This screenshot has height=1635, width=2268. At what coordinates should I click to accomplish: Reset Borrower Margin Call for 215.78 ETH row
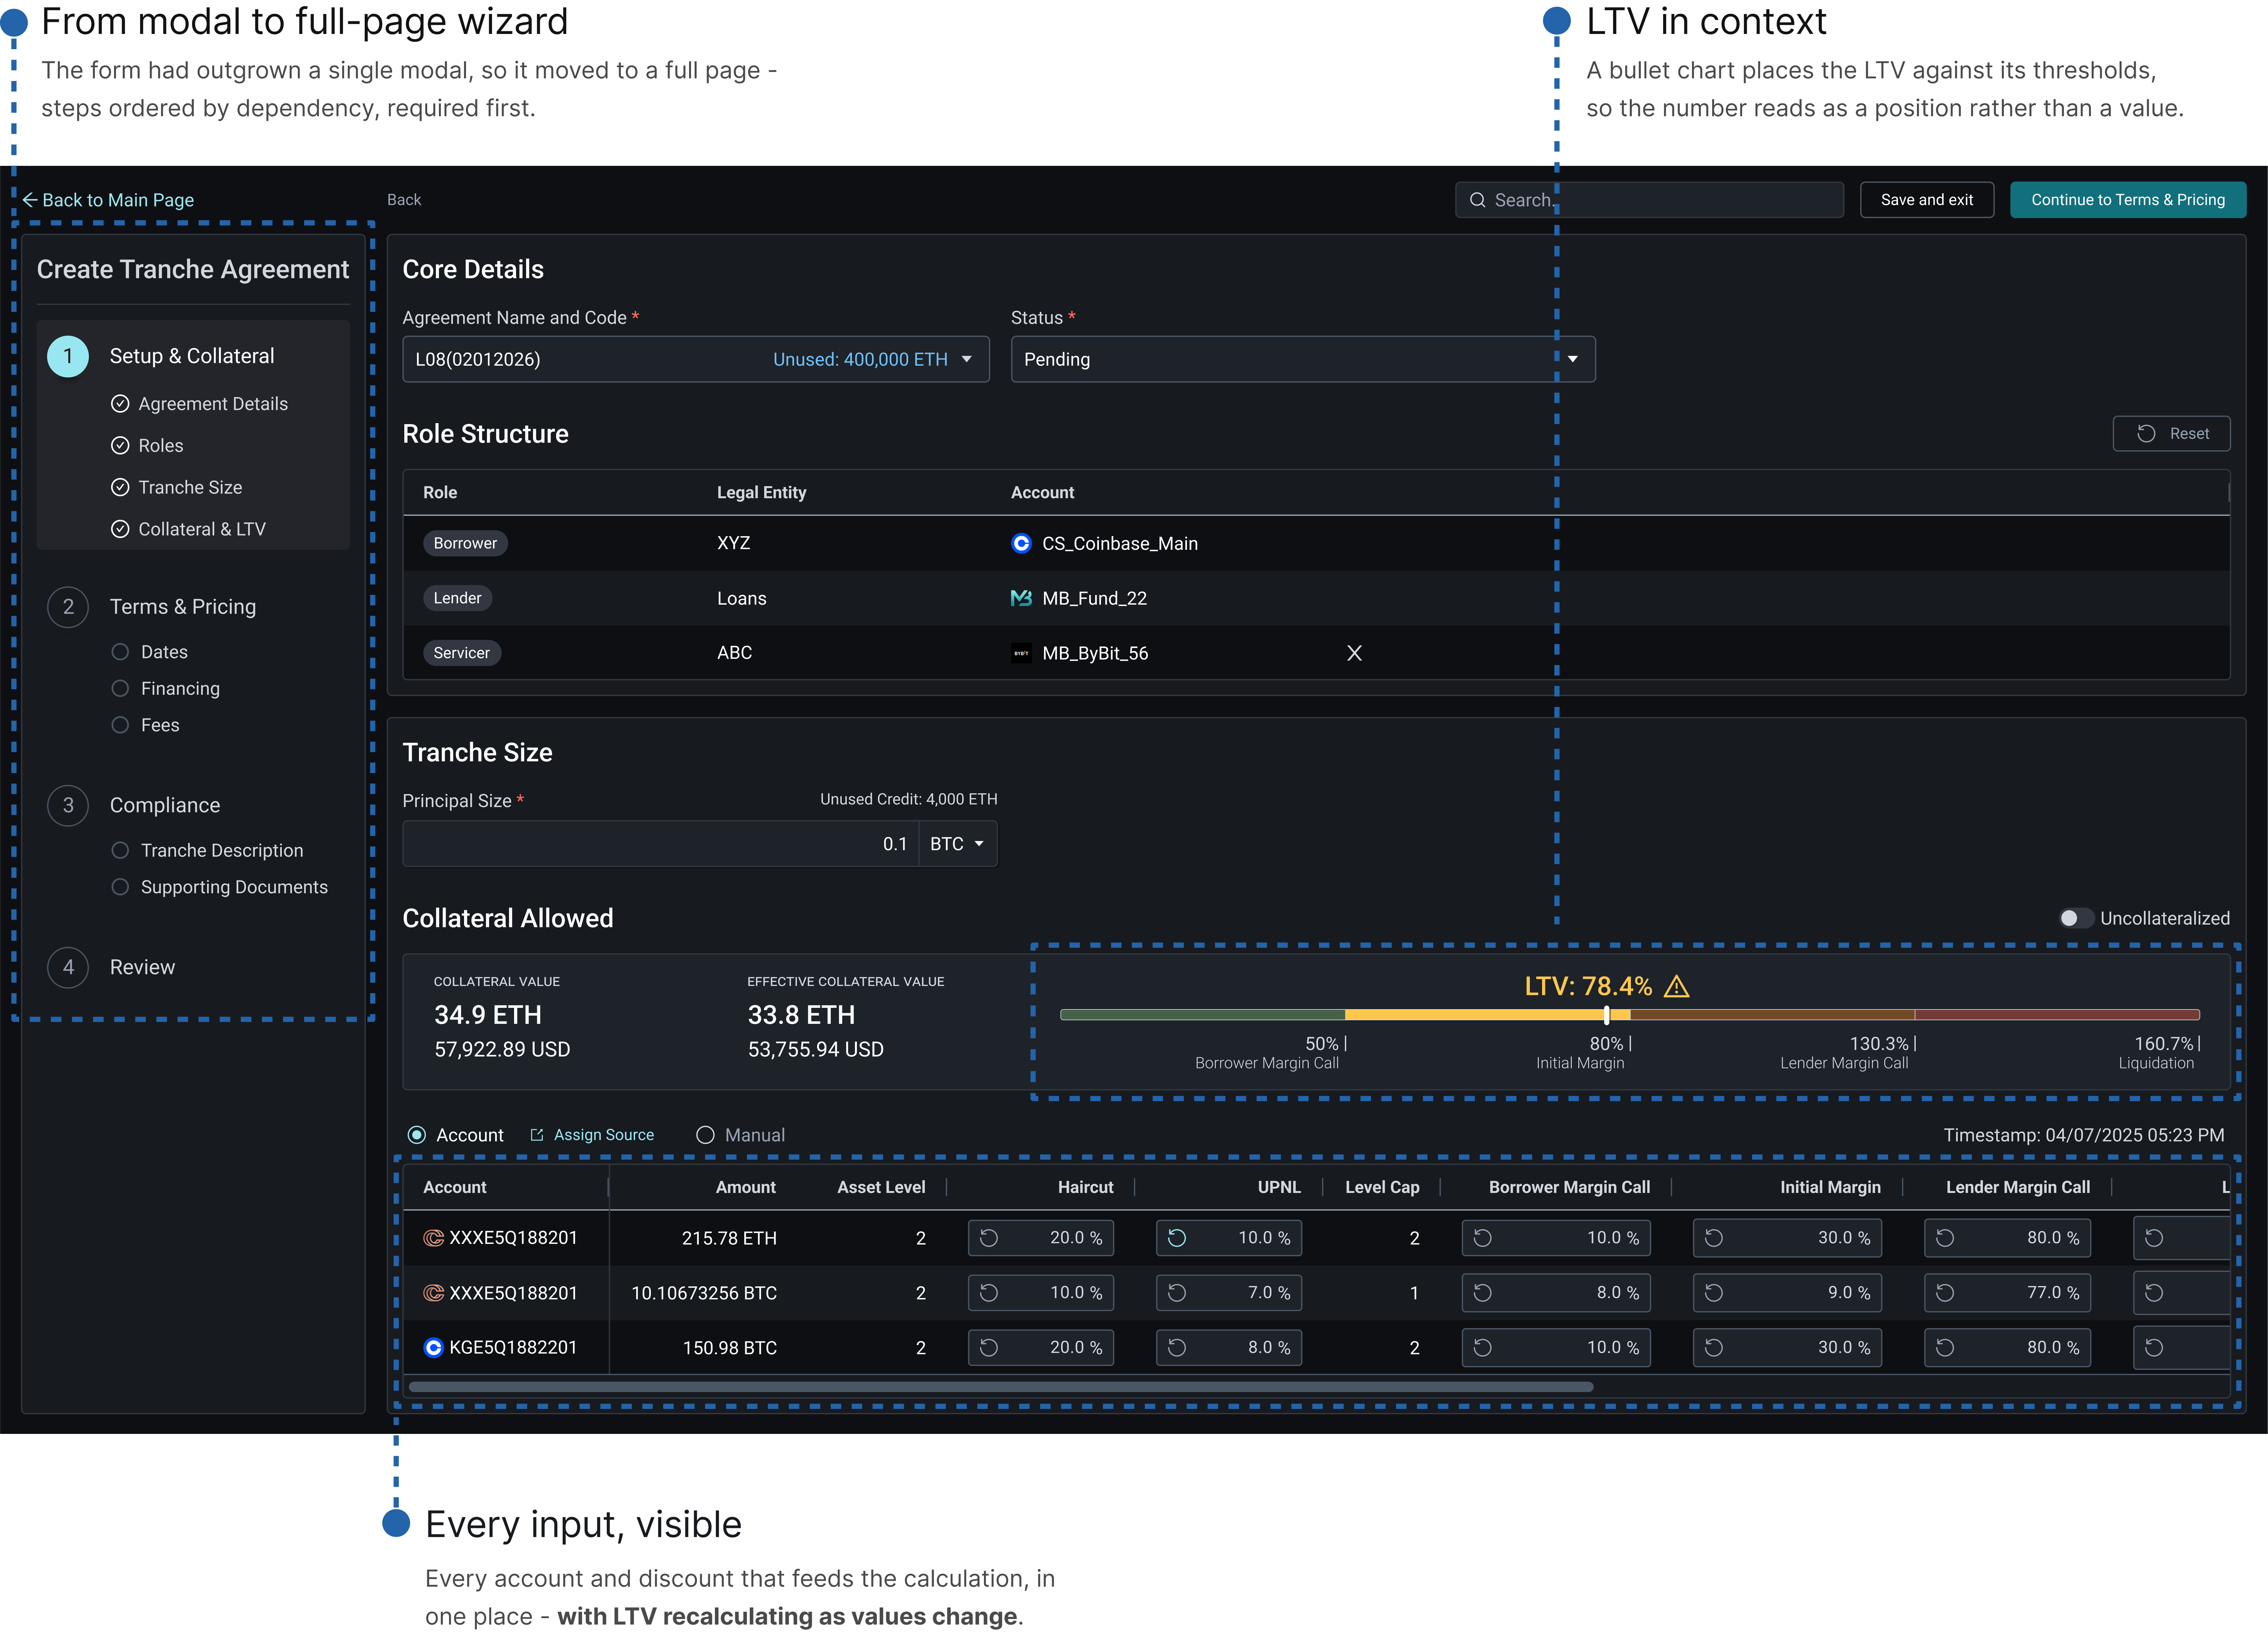click(x=1483, y=1238)
